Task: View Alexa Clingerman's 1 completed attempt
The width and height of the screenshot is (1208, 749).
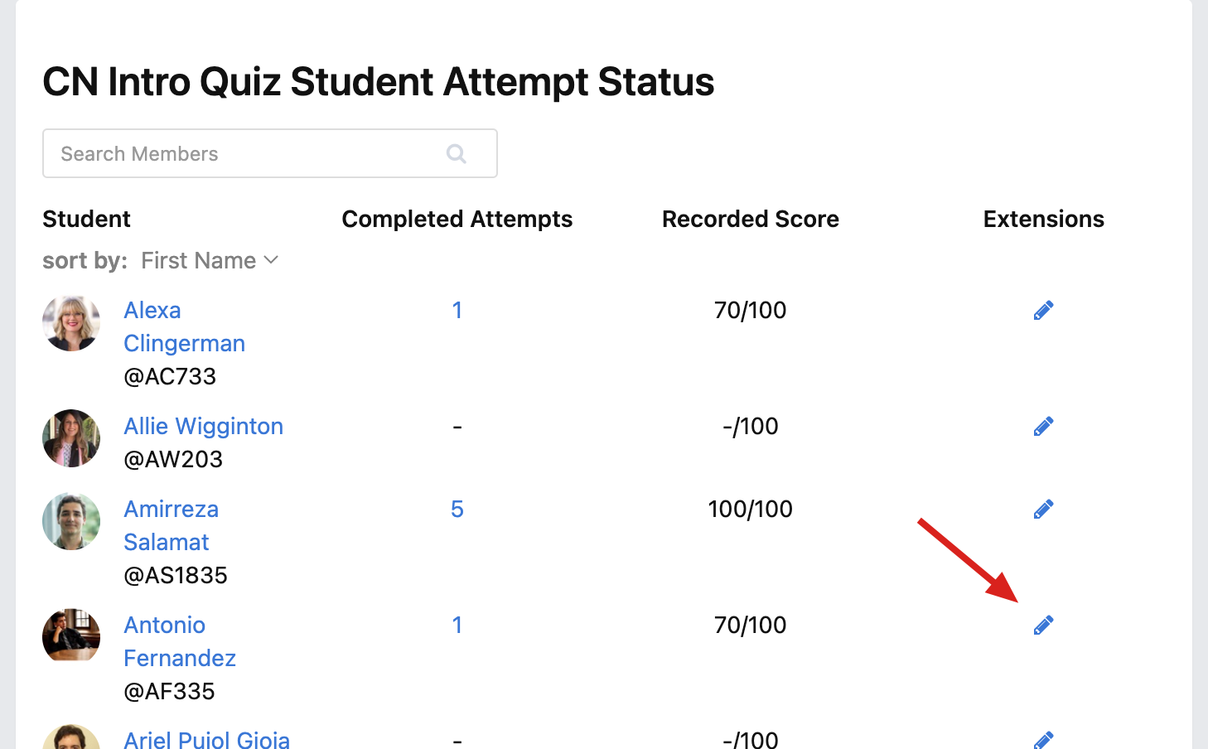Action: click(x=457, y=310)
